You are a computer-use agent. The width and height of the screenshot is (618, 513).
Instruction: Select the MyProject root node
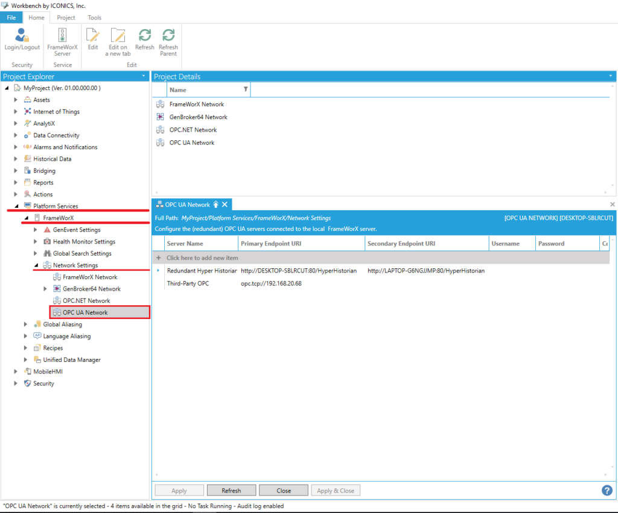pos(62,88)
